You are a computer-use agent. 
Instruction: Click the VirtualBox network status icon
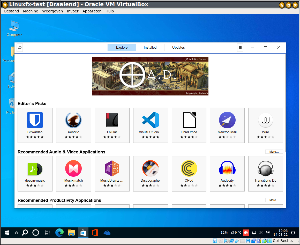click(231, 241)
